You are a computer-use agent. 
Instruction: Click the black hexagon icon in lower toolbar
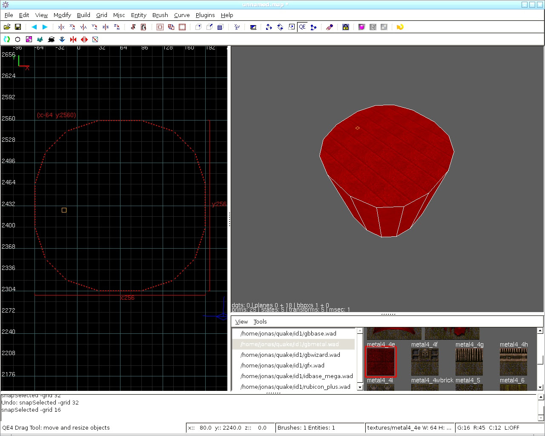pyautogui.click(x=18, y=39)
